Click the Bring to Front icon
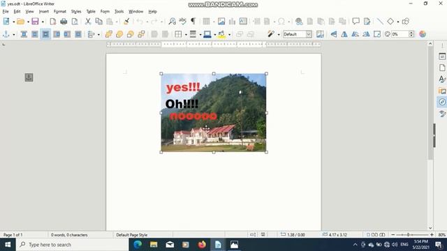This screenshot has width=447, height=251. (109, 34)
